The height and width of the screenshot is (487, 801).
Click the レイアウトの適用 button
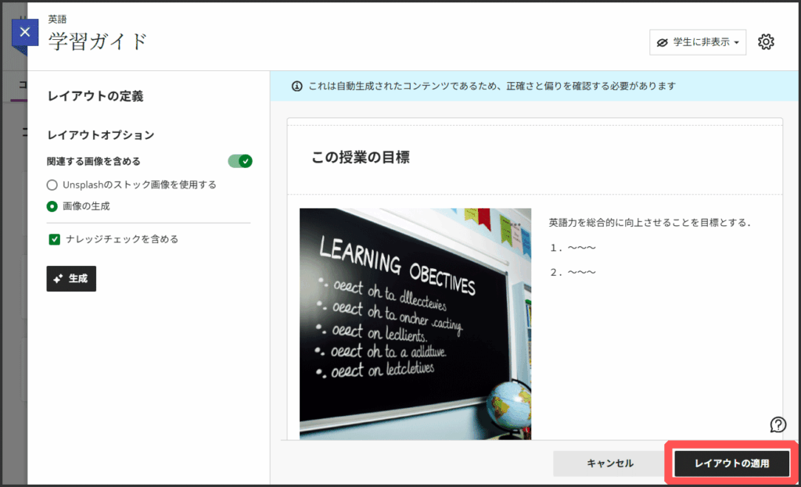[731, 464]
